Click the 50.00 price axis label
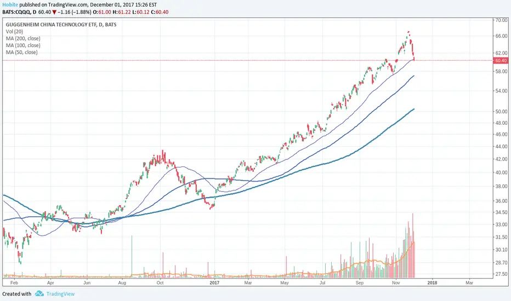Screen dimensions: 511x301 pyautogui.click(x=501, y=111)
